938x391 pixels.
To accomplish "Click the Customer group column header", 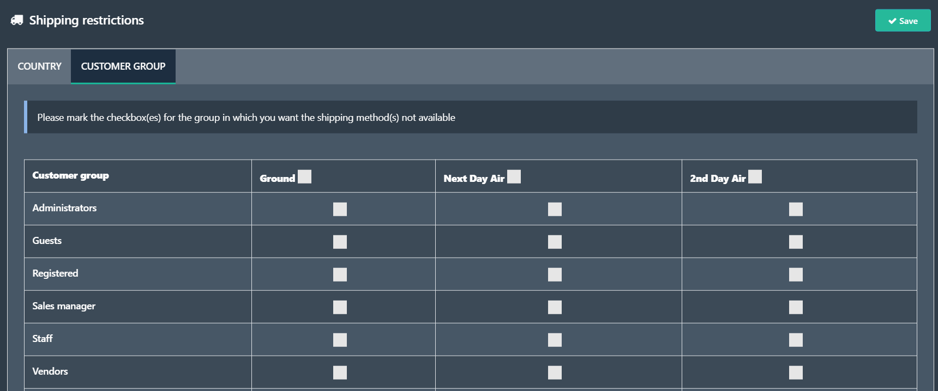I will (x=70, y=175).
